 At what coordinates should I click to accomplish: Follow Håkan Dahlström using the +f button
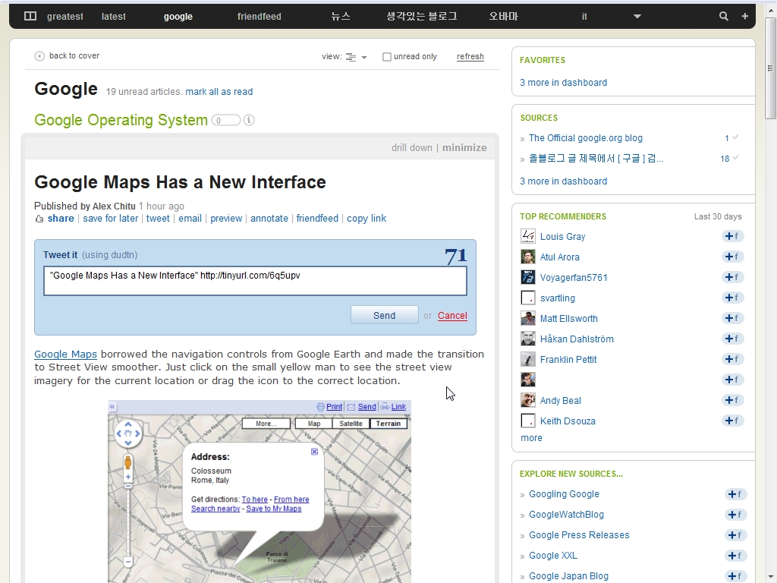[x=732, y=339]
